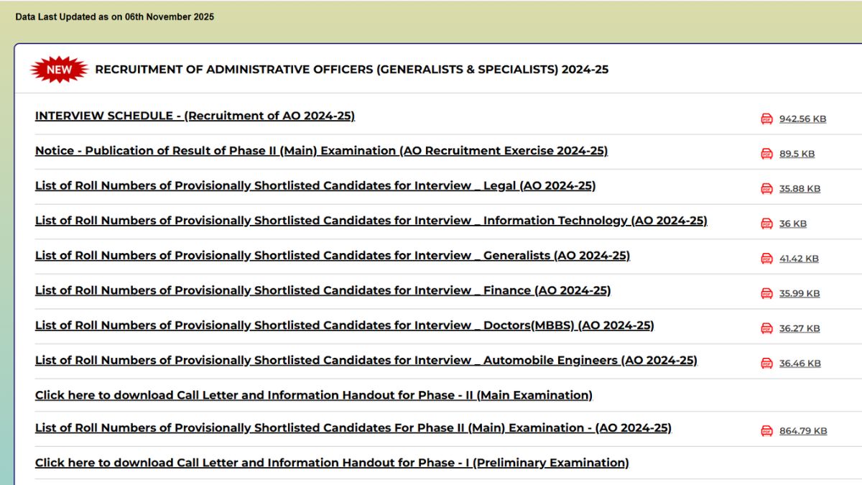This screenshot has height=485, width=862.
Task: Open Phase II Main result notice link
Action: [321, 151]
